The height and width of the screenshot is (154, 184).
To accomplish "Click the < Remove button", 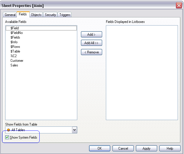I will pyautogui.click(x=91, y=52).
